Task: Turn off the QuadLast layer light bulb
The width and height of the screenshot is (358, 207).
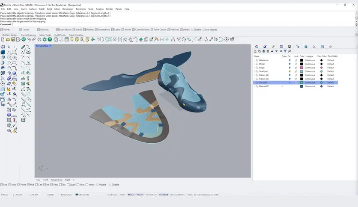Action: tap(290, 71)
